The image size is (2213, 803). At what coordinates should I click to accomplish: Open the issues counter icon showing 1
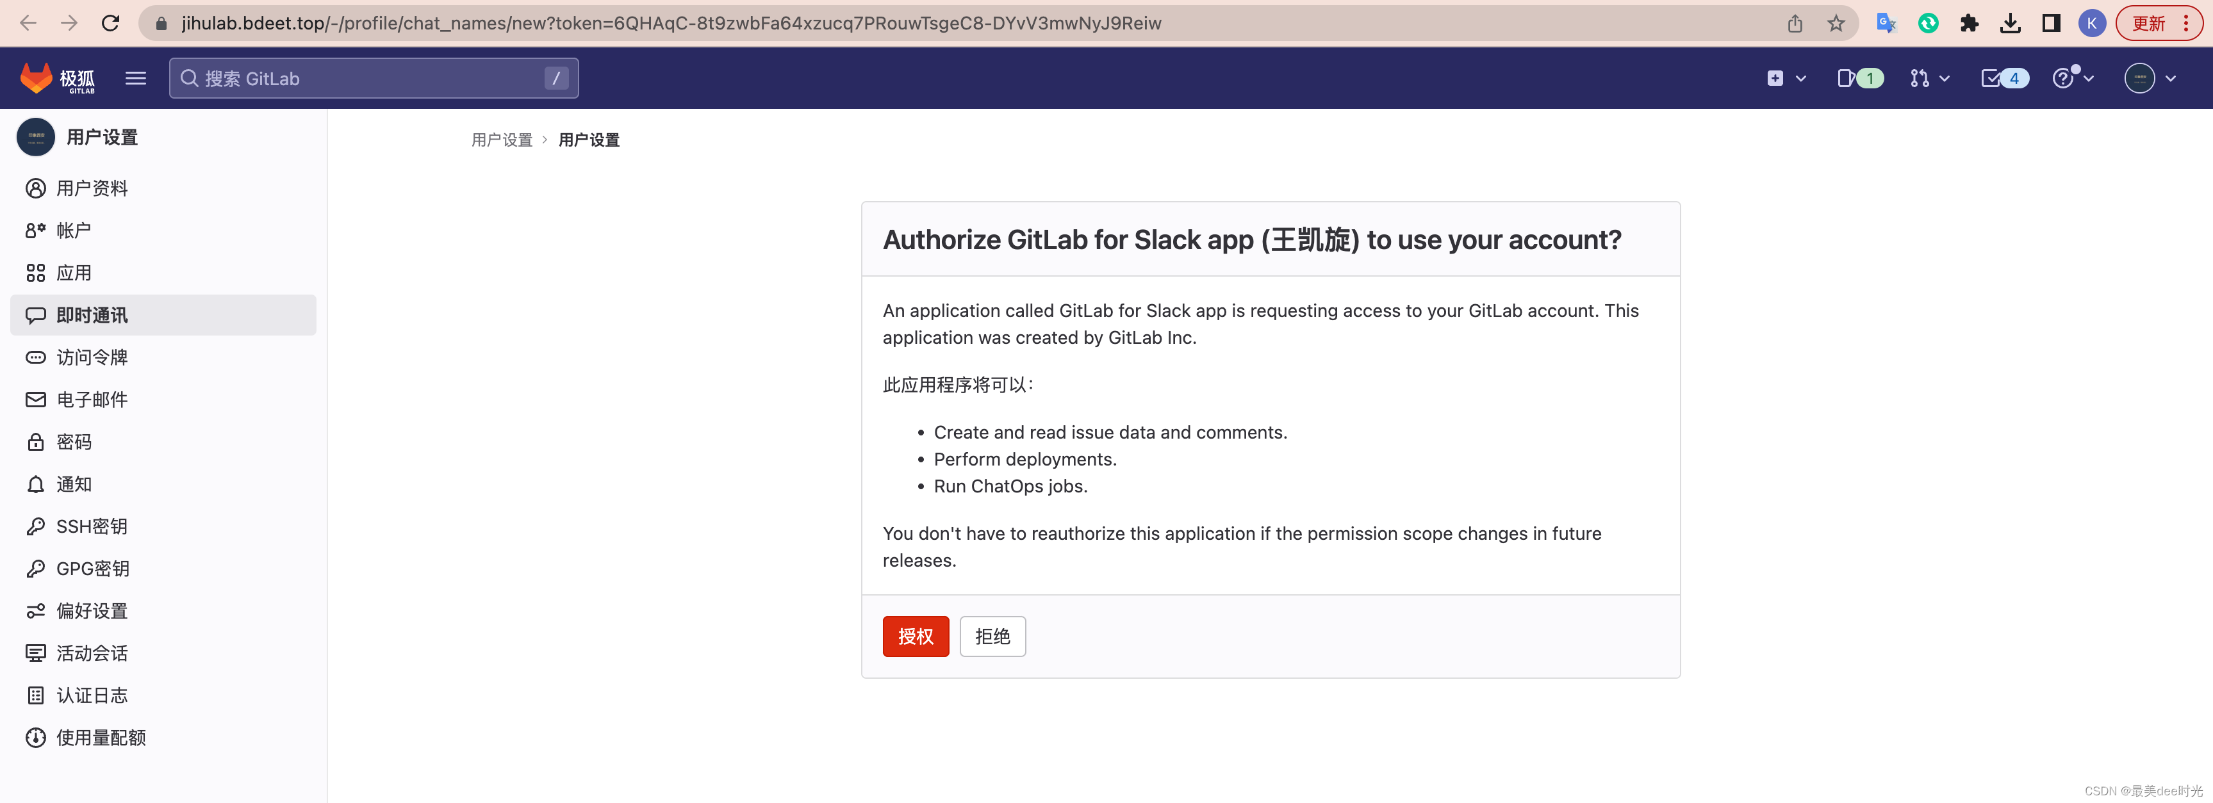(1860, 78)
